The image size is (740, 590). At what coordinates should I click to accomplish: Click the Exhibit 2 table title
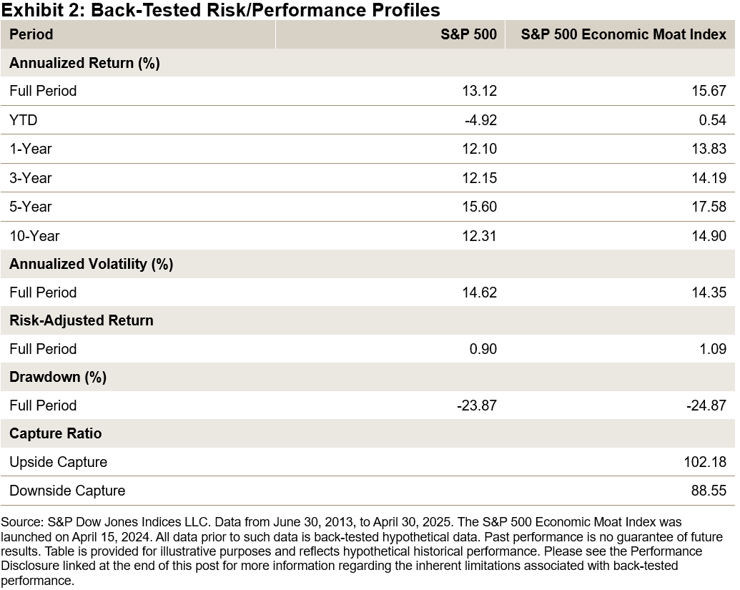pos(222,10)
